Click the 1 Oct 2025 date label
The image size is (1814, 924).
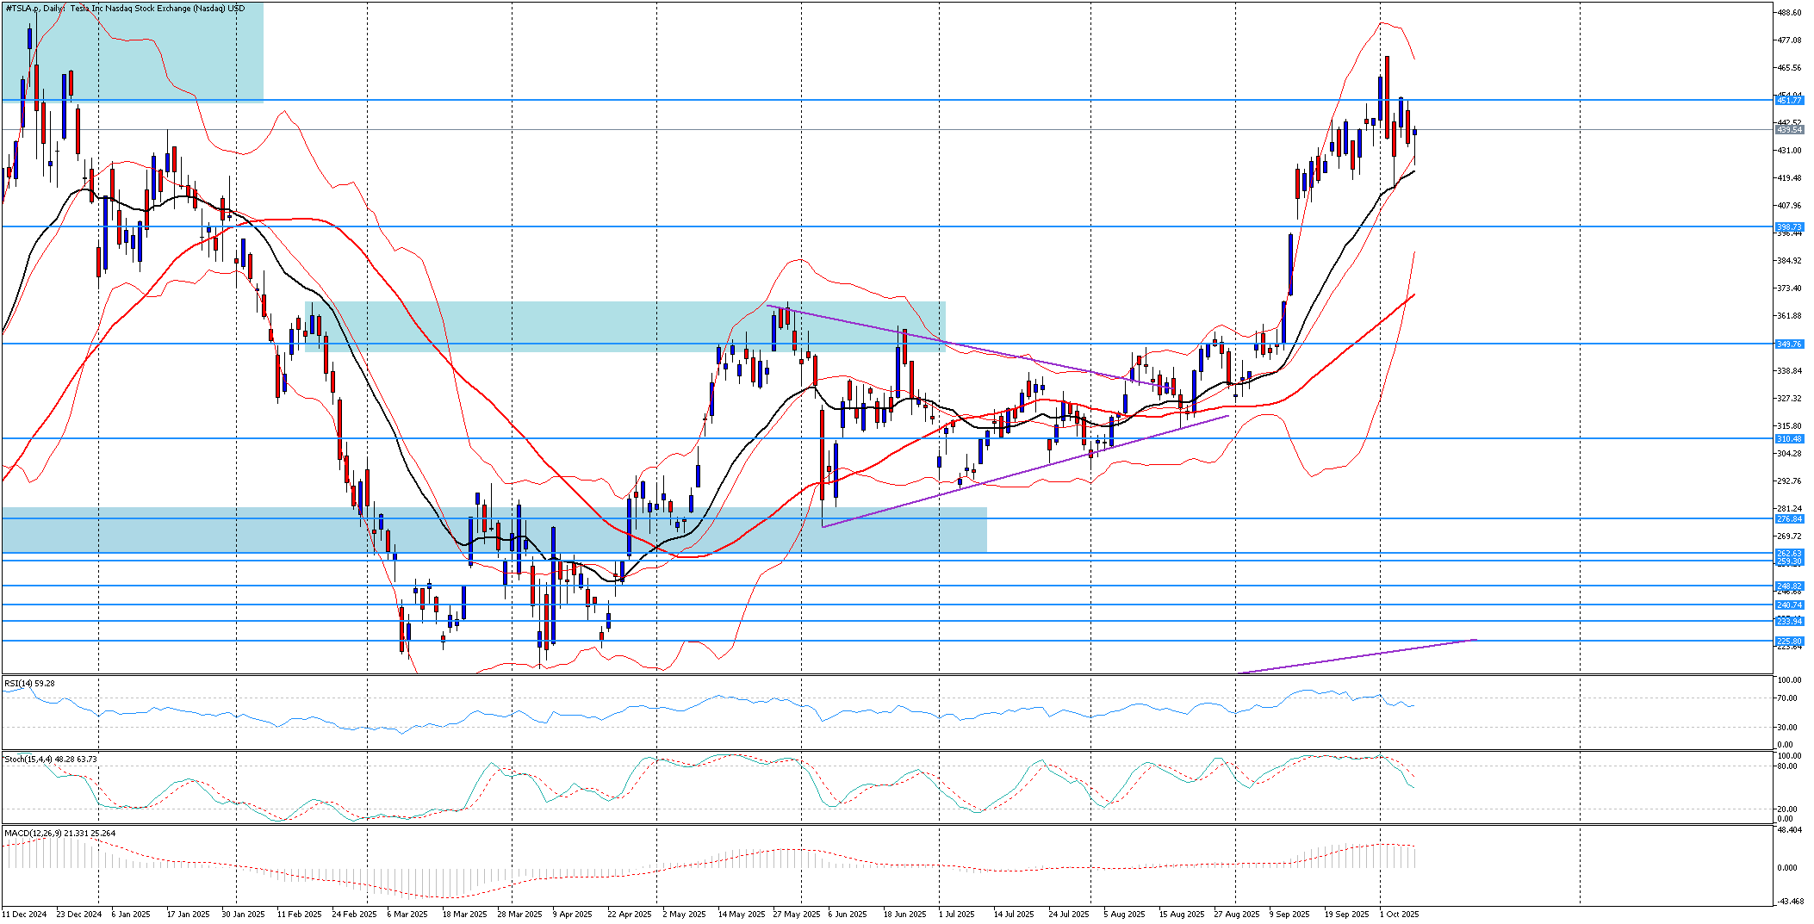1399,915
